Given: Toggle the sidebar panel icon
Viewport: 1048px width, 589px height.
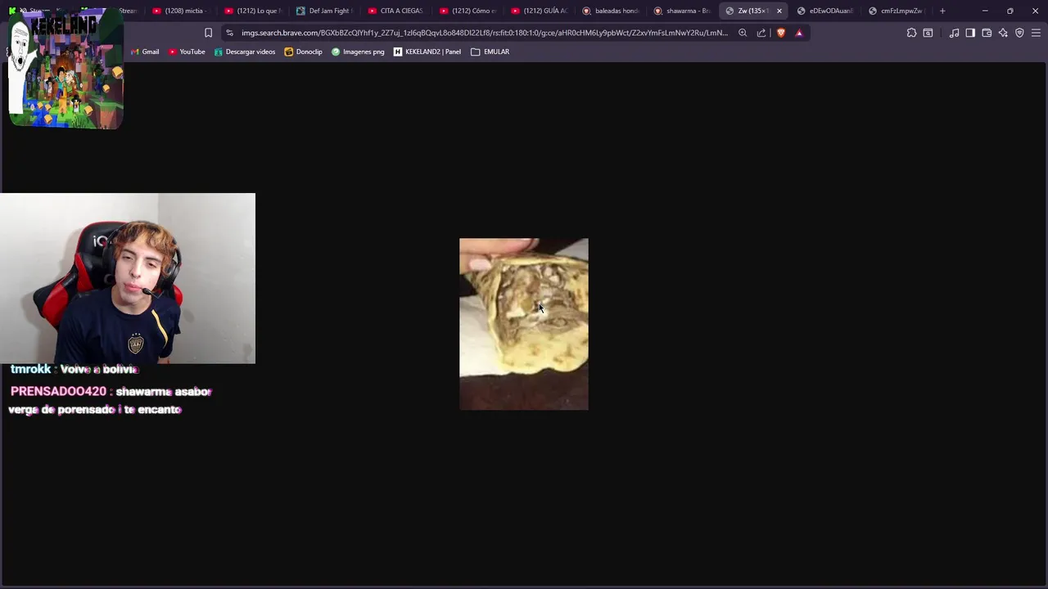Looking at the screenshot, I should coord(970,33).
